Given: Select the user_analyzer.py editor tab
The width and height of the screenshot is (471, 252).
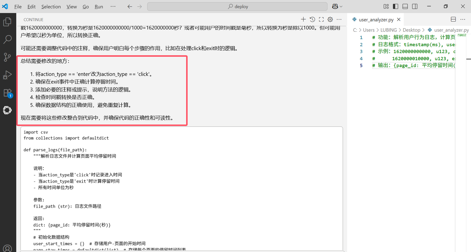Looking at the screenshot, I should (376, 20).
